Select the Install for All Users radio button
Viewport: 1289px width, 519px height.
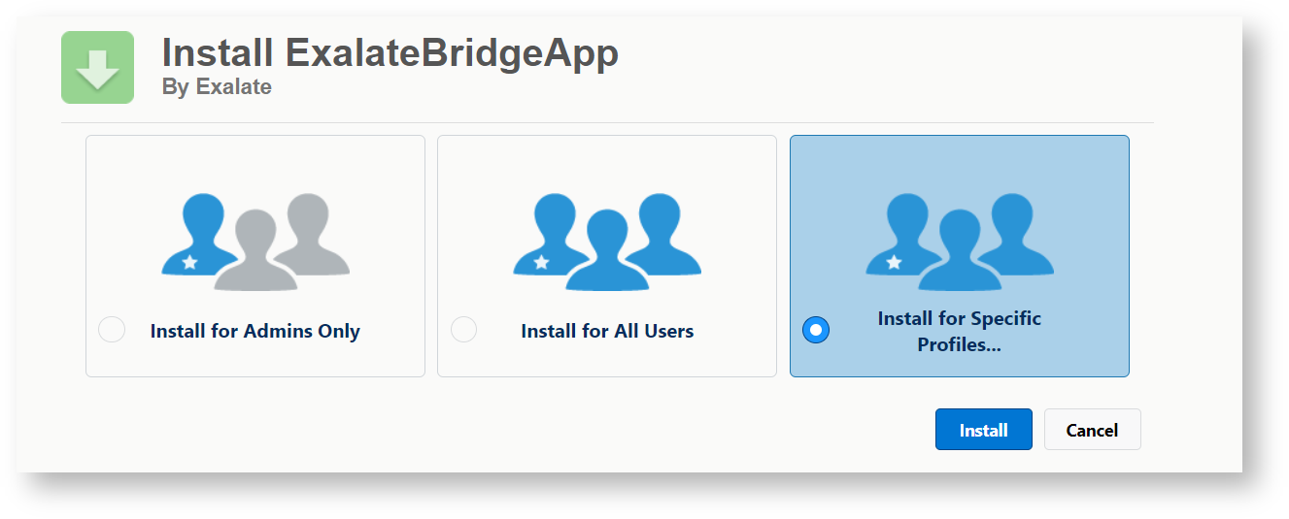click(x=463, y=330)
